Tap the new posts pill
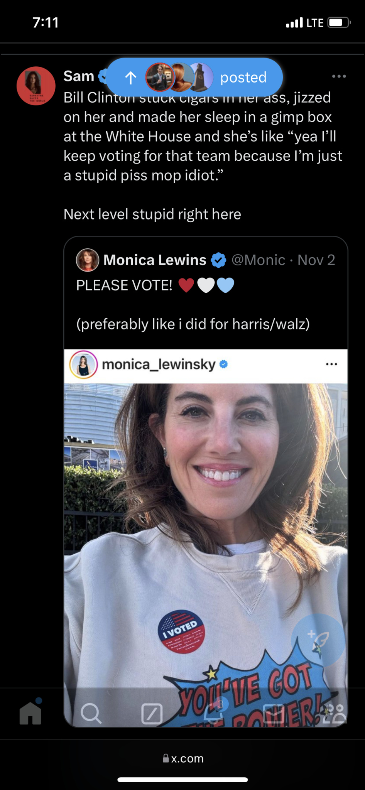Image resolution: width=365 pixels, height=790 pixels. pyautogui.click(x=194, y=77)
